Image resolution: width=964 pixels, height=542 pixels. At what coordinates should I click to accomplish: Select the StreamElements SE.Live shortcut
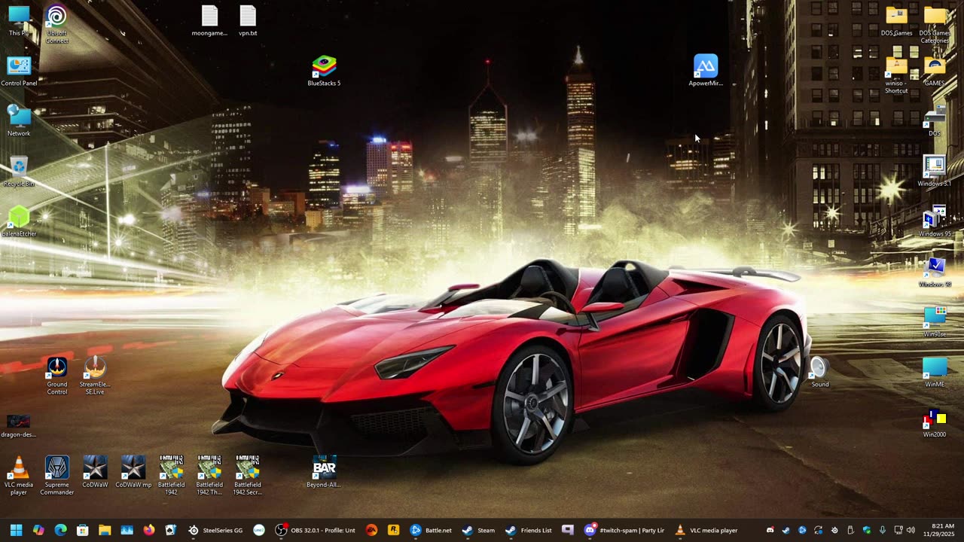point(95,376)
